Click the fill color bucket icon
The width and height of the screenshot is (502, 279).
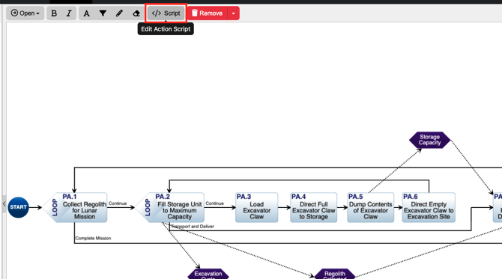[103, 13]
